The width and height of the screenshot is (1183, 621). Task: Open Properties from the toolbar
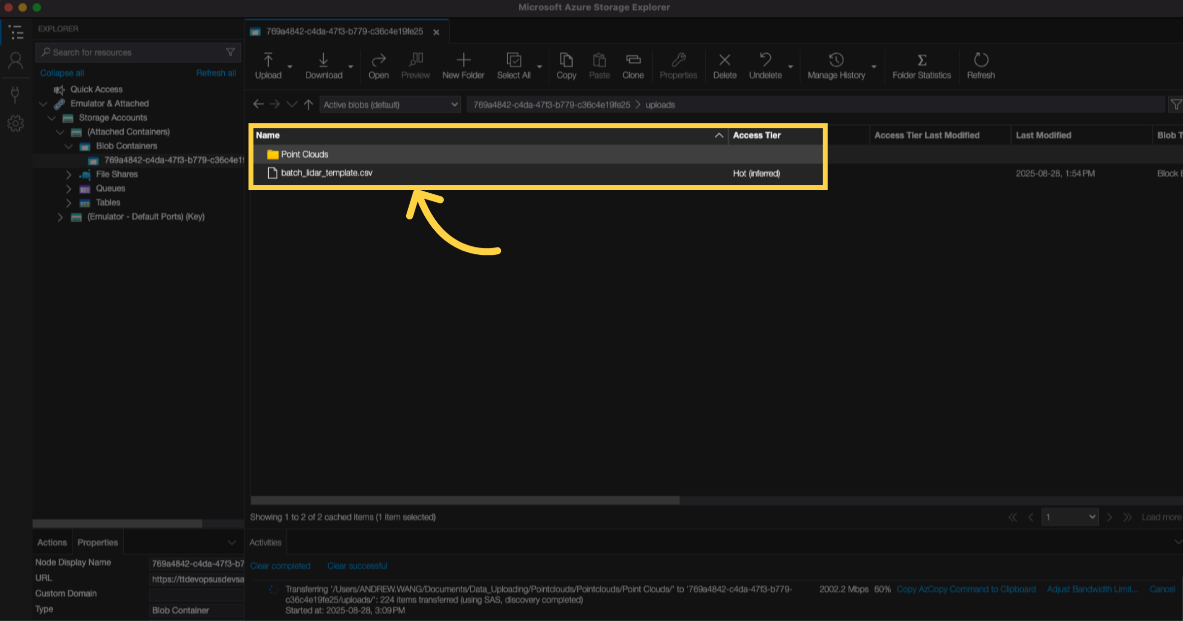click(x=679, y=66)
